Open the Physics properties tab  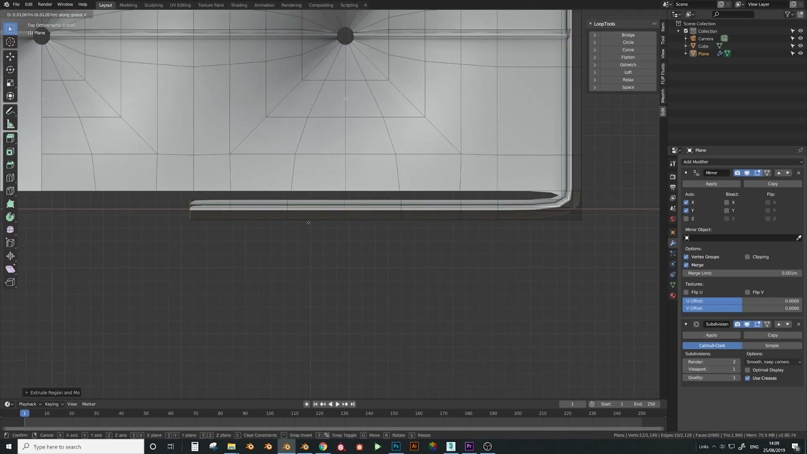point(672,264)
